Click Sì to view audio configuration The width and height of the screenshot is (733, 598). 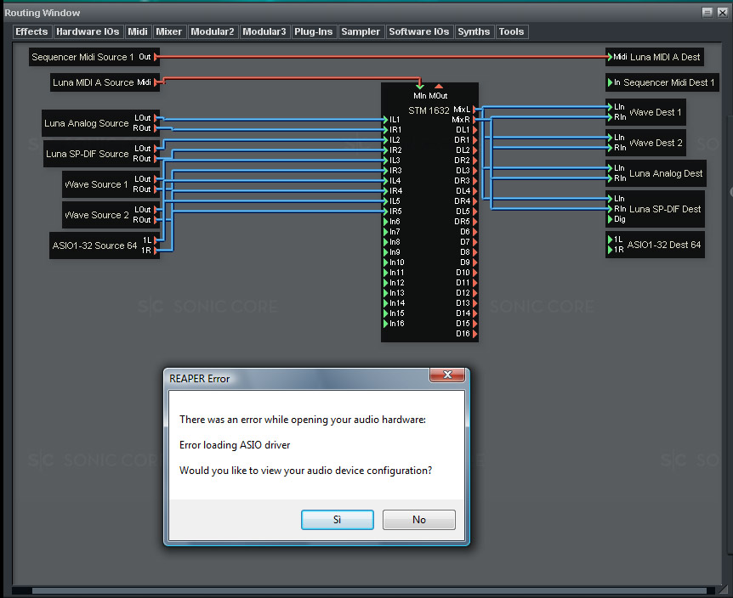(x=337, y=520)
